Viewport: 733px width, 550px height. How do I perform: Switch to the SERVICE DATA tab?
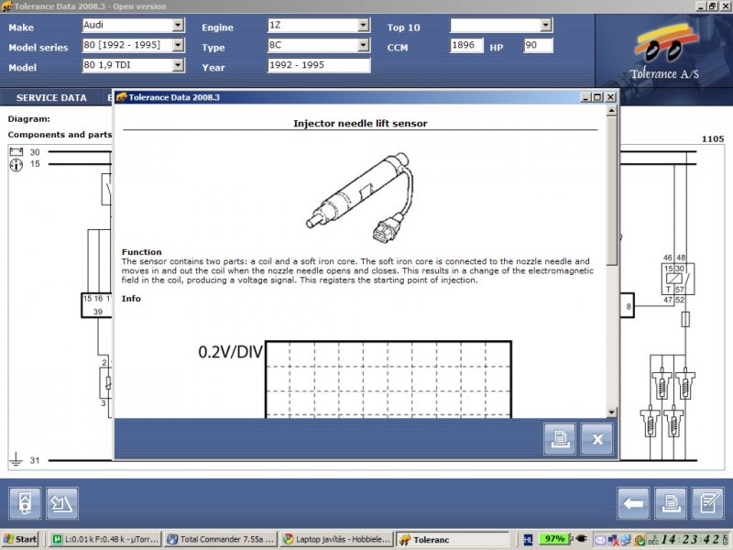[51, 98]
